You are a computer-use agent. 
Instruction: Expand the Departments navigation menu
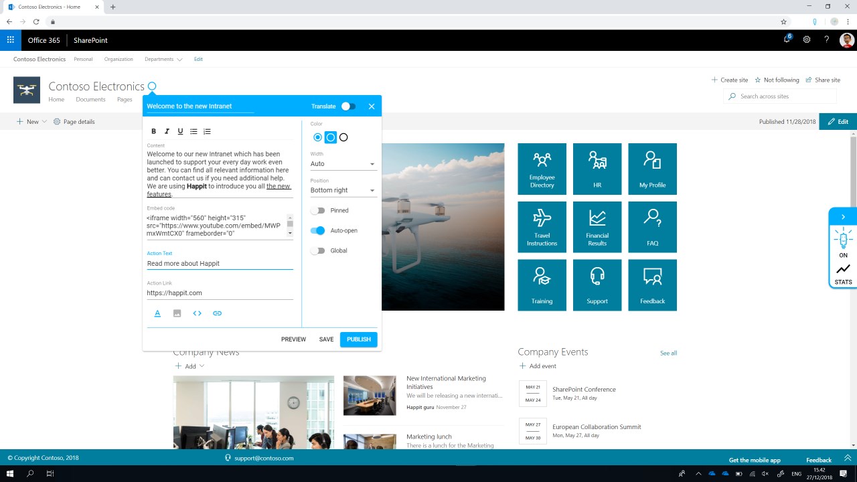tap(163, 59)
